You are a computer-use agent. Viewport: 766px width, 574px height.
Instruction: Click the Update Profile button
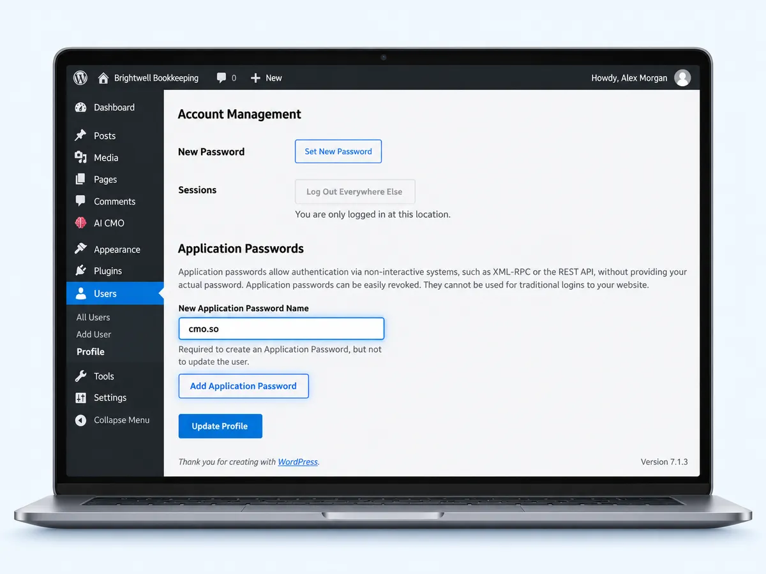pyautogui.click(x=220, y=426)
